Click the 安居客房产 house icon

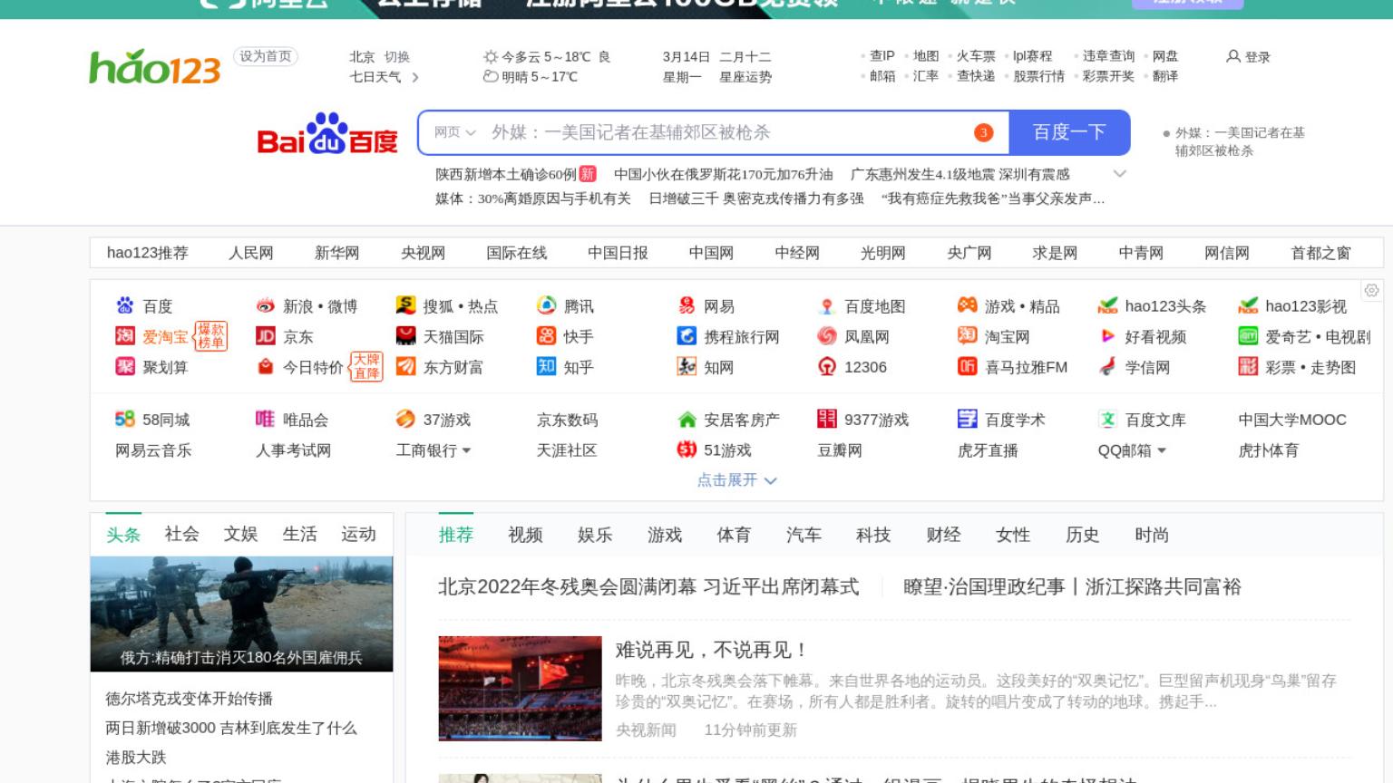pos(687,419)
